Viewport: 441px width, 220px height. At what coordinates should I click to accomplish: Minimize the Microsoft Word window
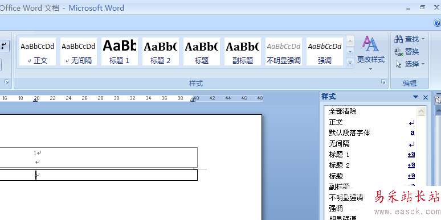coord(408,9)
